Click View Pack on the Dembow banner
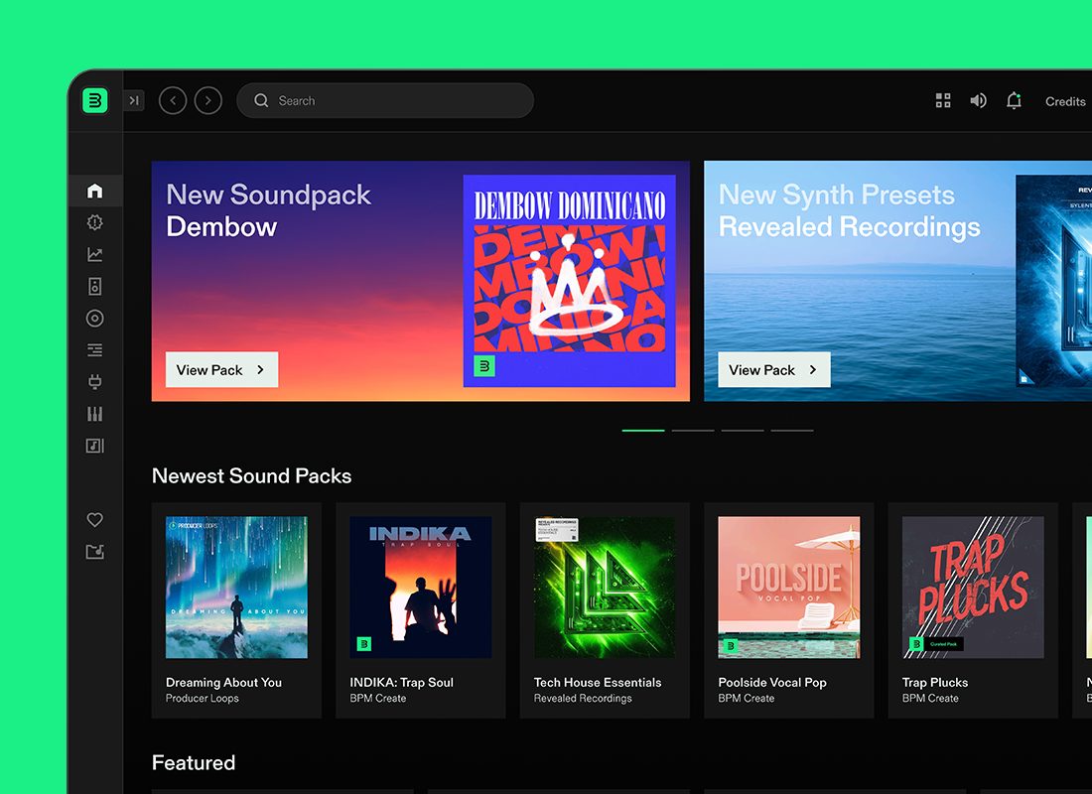 click(221, 369)
